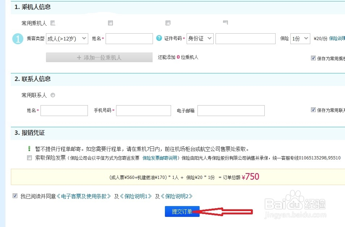
Task: Click the passenger name input field
Action: [x=129, y=38]
